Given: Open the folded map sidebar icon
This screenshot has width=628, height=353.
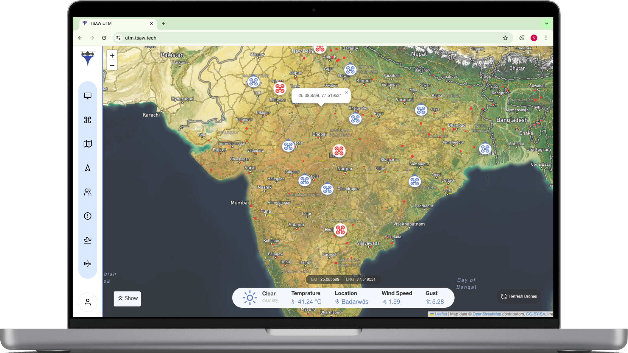Looking at the screenshot, I should [x=88, y=144].
